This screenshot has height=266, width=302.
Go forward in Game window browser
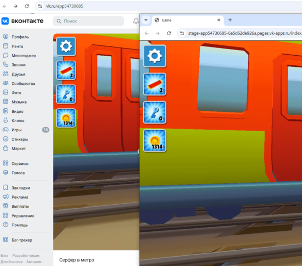tap(158, 33)
